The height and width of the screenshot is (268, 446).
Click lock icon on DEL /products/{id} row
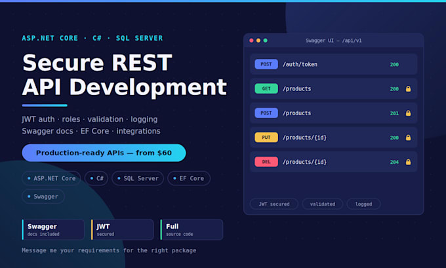click(x=408, y=162)
